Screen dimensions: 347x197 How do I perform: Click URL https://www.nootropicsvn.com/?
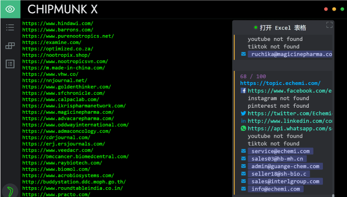(65, 62)
